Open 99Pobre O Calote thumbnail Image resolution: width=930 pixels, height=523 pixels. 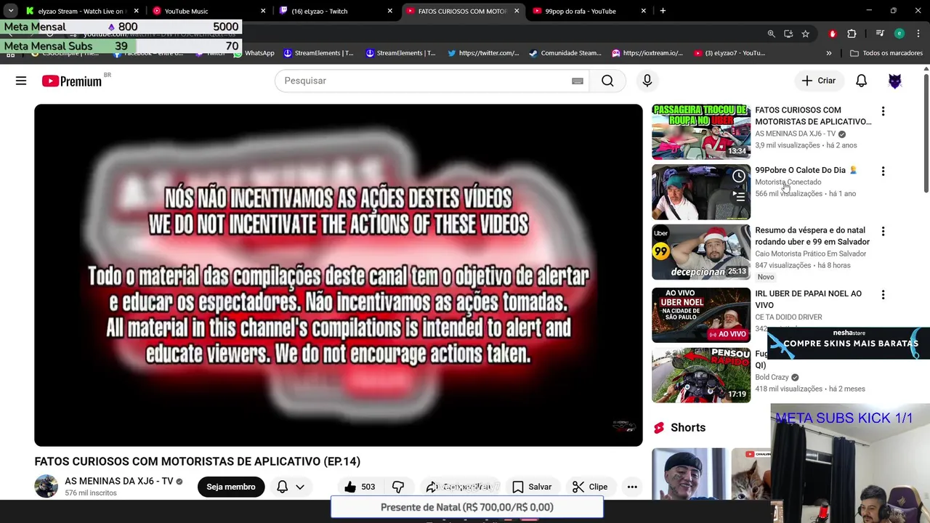click(x=701, y=192)
